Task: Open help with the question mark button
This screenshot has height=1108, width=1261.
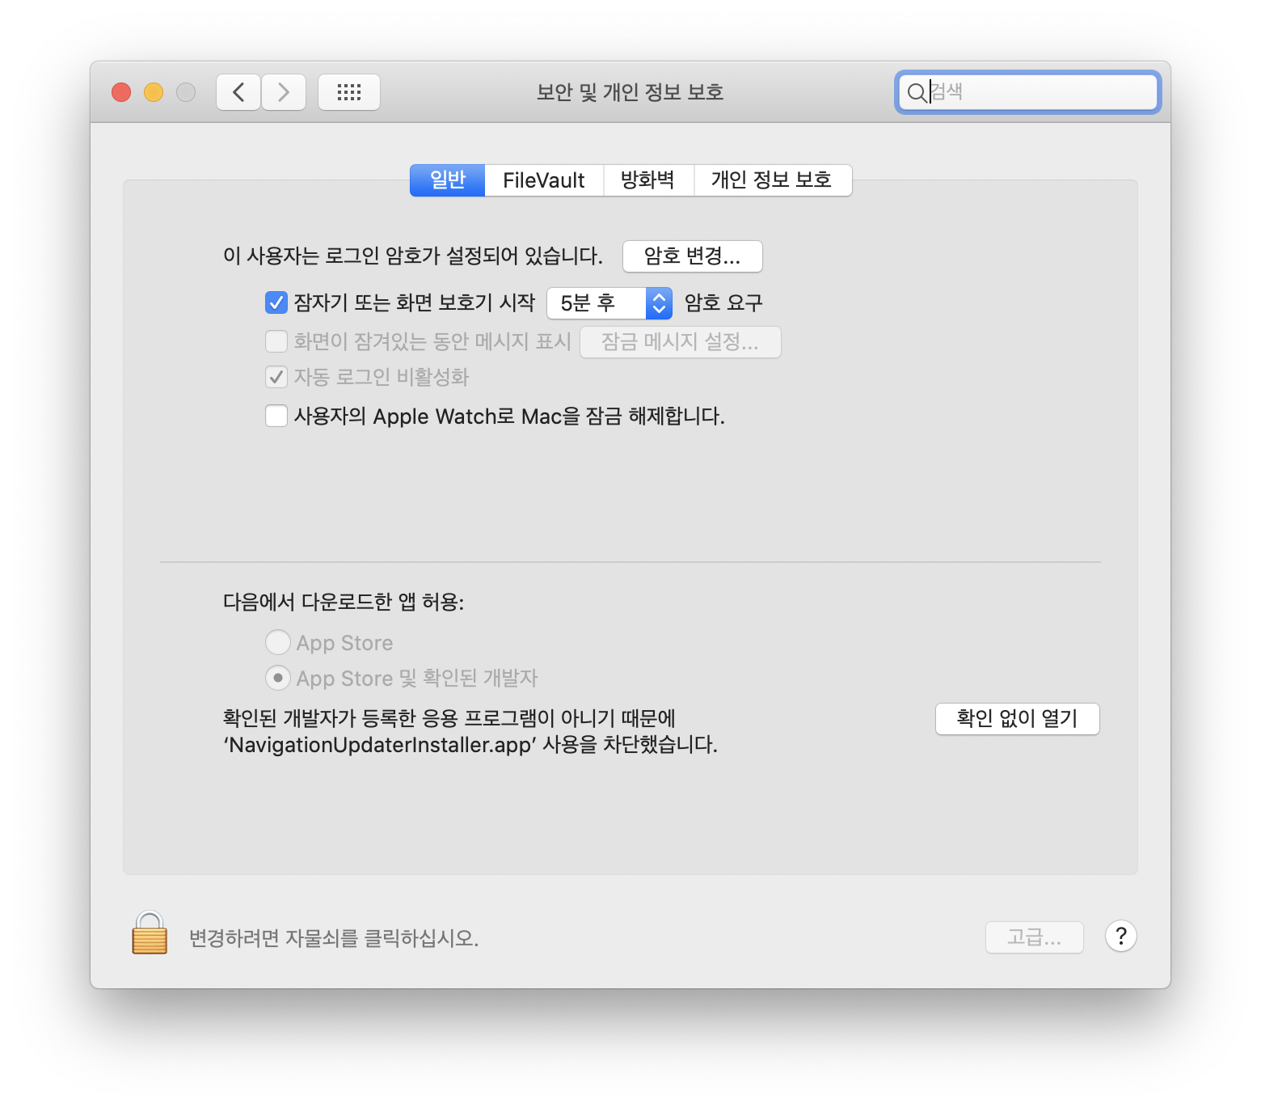Action: [x=1120, y=937]
